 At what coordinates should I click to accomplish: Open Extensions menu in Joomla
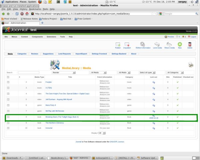click(x=51, y=37)
